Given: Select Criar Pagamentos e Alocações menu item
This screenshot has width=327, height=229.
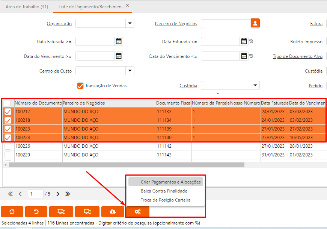Looking at the screenshot, I should (170, 182).
